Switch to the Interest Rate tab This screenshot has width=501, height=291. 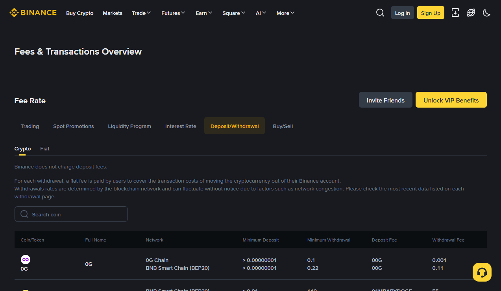pos(181,126)
